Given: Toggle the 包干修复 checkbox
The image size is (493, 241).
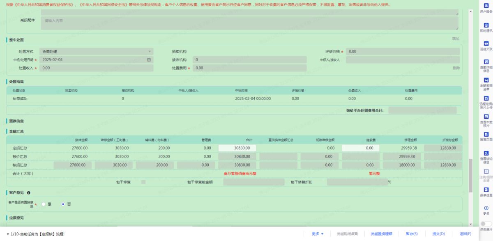Looking at the screenshot, I should tap(143, 182).
